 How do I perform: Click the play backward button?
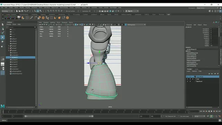(x=209, y=111)
